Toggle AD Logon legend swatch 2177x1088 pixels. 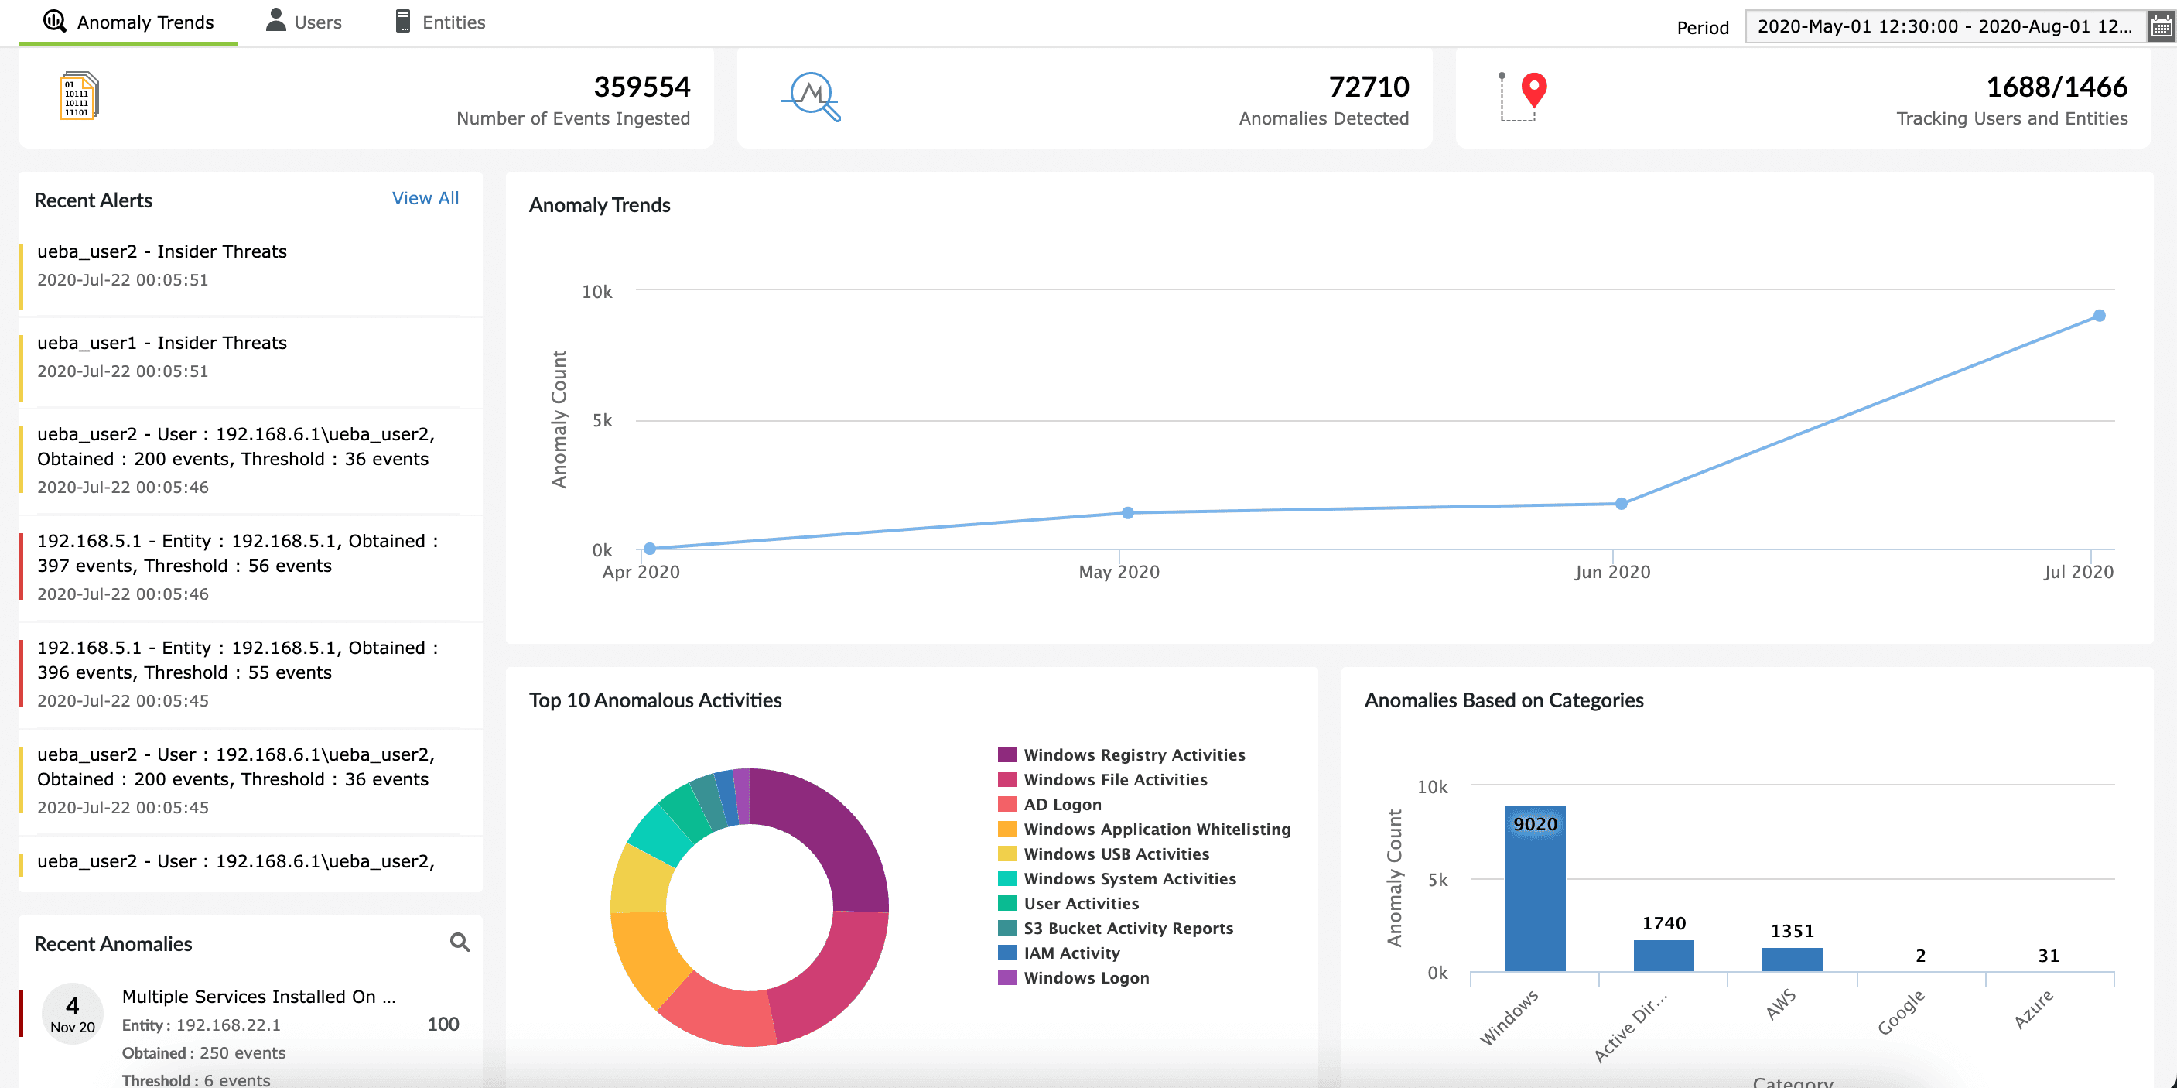[1006, 805]
